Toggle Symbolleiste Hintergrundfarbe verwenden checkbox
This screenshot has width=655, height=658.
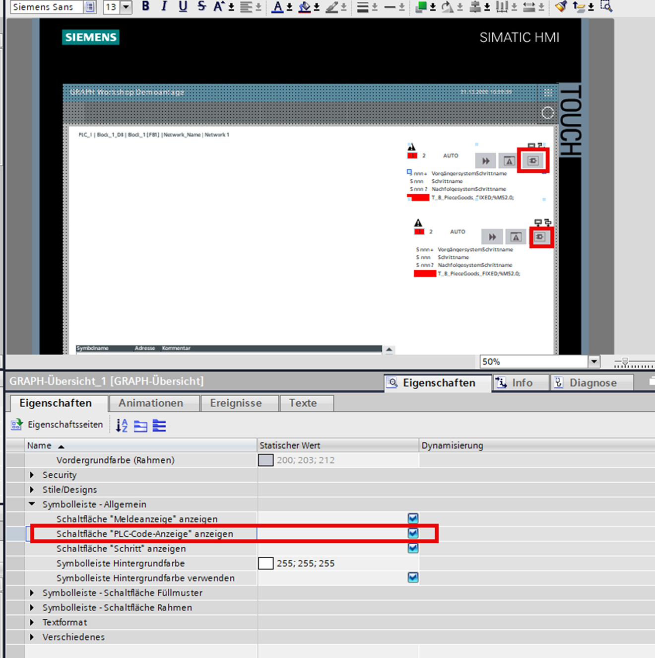[x=413, y=578]
